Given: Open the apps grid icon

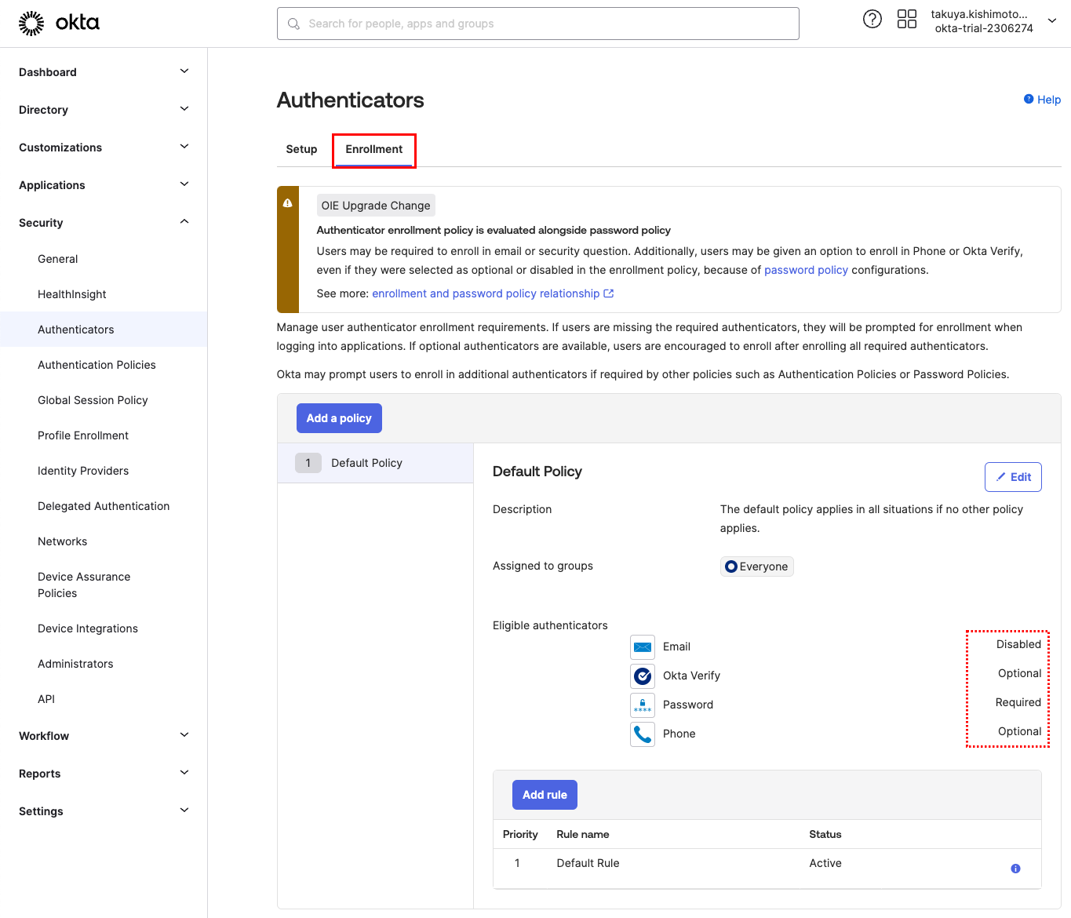Looking at the screenshot, I should pyautogui.click(x=906, y=20).
